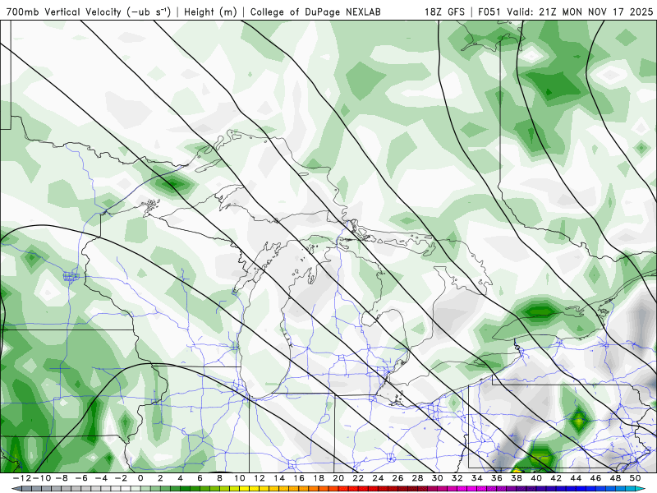Click the "16" color scale value

tap(299, 478)
